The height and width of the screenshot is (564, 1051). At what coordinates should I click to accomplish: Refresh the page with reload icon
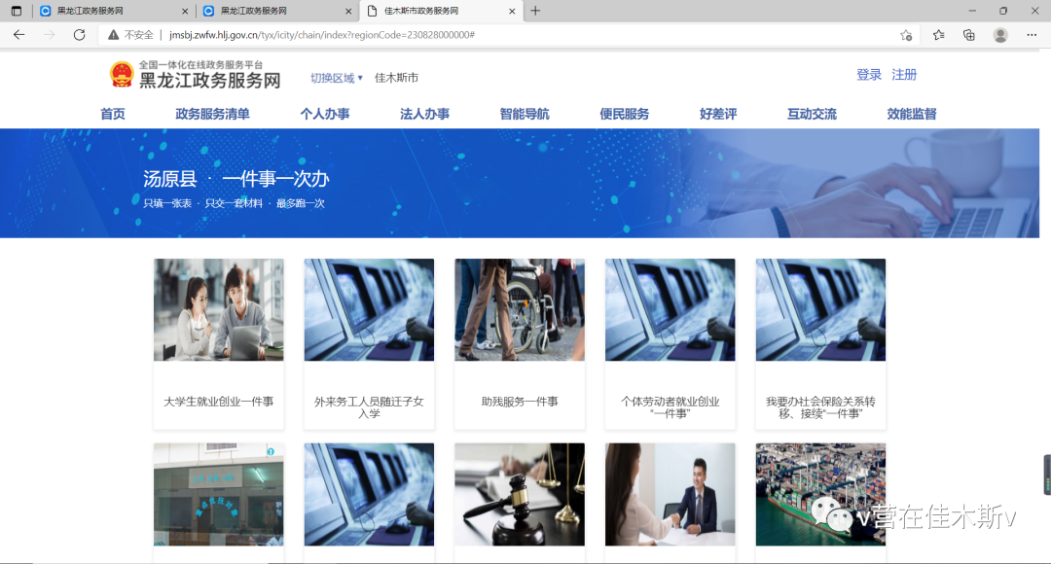coord(80,35)
